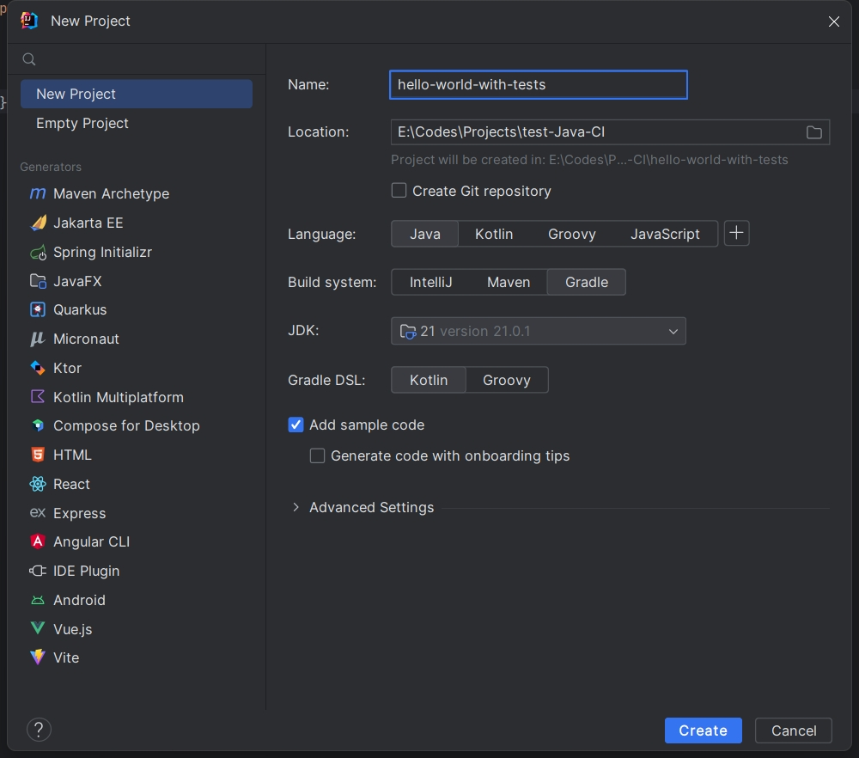
Task: Open help with question mark icon
Action: [39, 730]
